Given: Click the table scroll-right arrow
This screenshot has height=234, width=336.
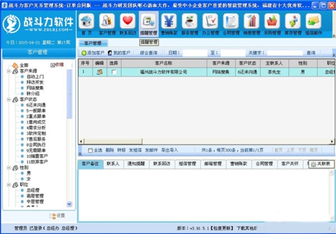Looking at the screenshot, I should 332,141.
